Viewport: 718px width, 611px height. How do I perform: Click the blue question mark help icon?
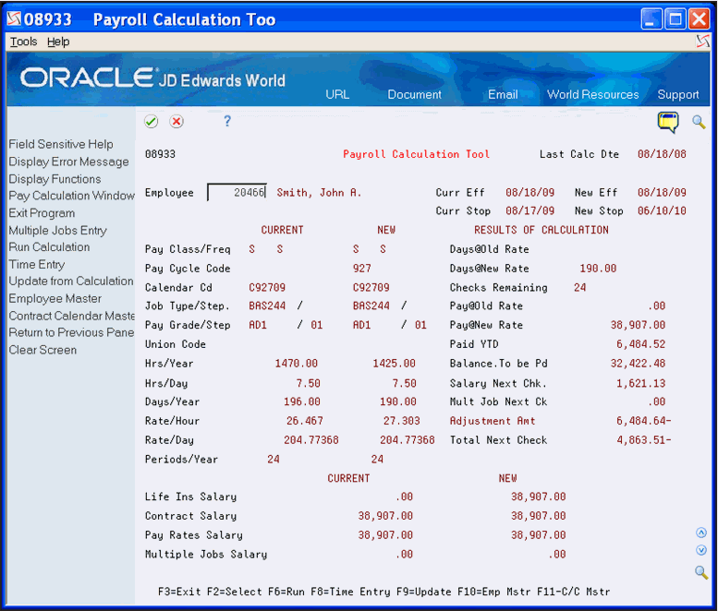pos(227,121)
